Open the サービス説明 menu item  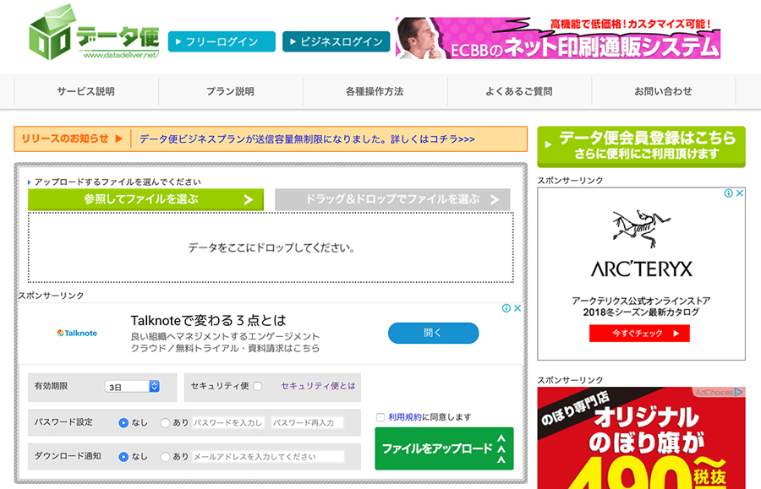(x=86, y=91)
